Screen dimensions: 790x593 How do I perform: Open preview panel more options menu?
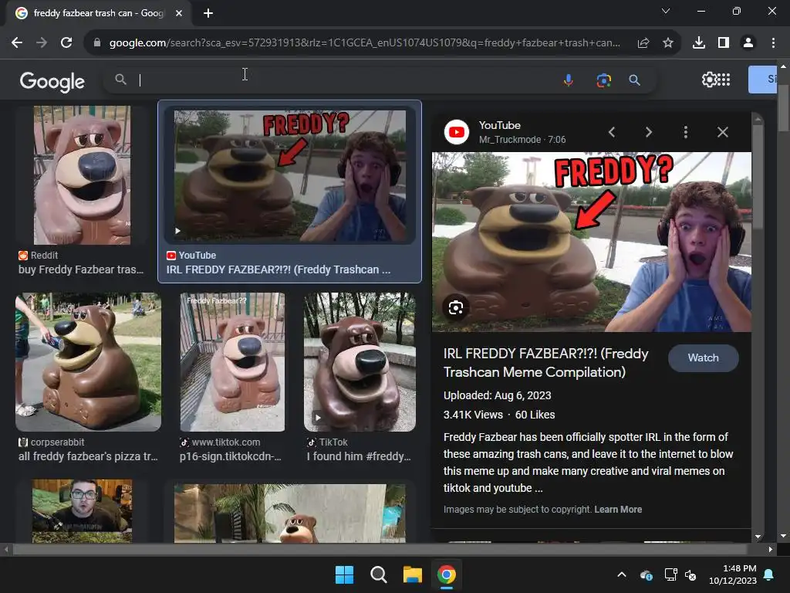tap(685, 132)
